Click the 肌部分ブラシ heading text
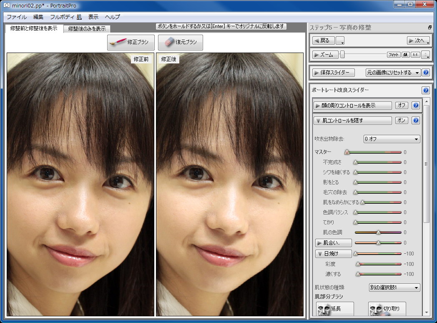The image size is (437, 323). click(x=329, y=297)
